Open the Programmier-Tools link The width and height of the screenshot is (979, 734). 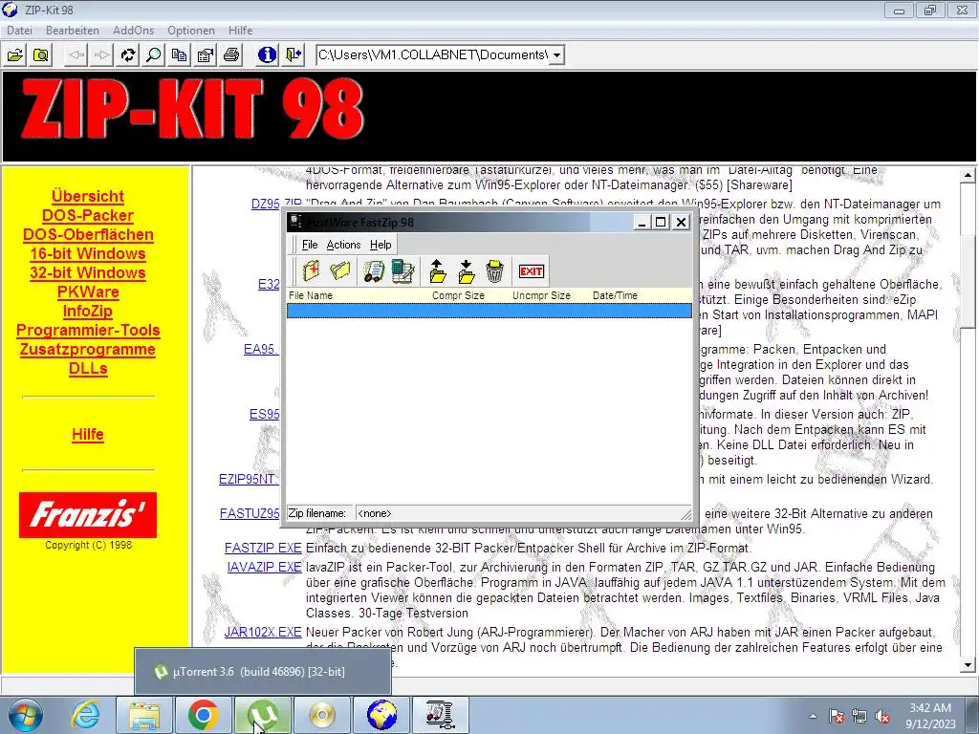(x=88, y=330)
